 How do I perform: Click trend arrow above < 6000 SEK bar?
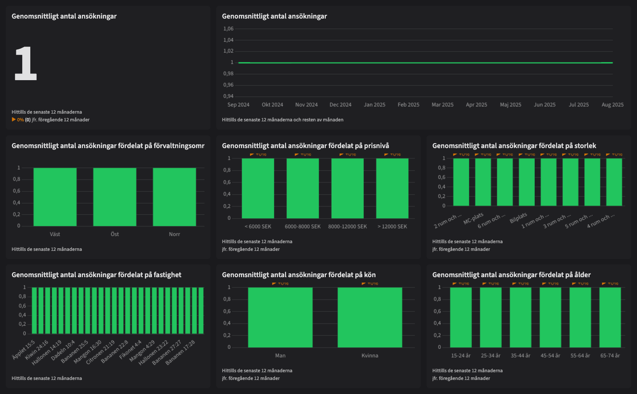click(x=252, y=155)
